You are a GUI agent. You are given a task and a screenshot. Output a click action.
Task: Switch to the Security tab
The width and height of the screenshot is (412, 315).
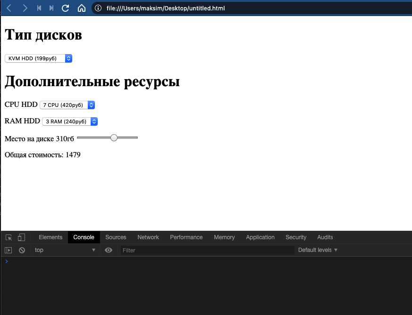pos(296,237)
